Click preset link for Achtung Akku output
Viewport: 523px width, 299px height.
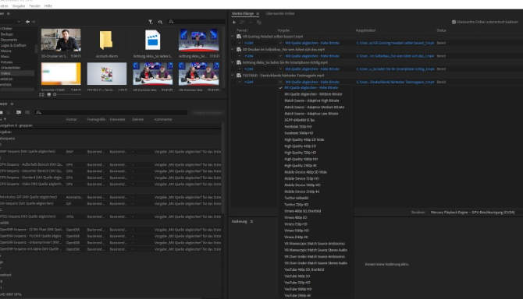312,69
